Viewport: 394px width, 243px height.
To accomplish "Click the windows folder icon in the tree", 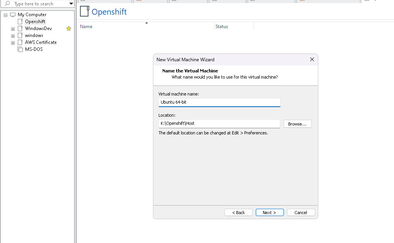I will [20, 35].
